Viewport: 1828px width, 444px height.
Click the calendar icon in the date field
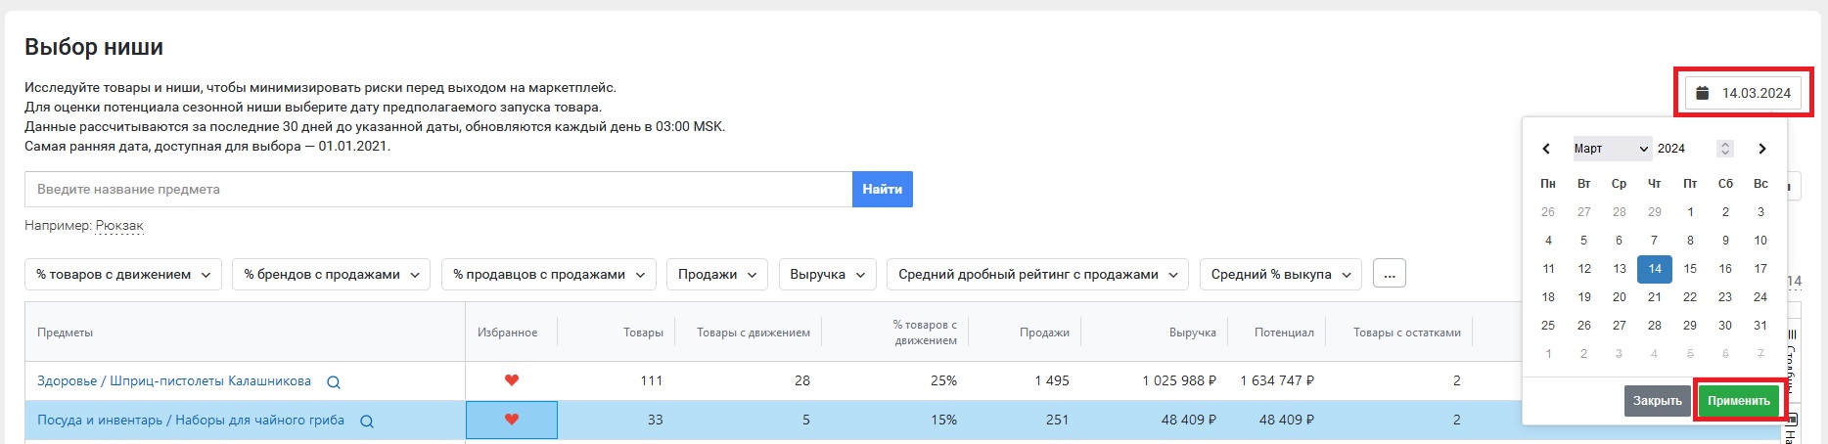(x=1702, y=93)
